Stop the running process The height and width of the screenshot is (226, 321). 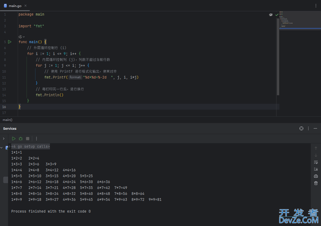coord(28,139)
